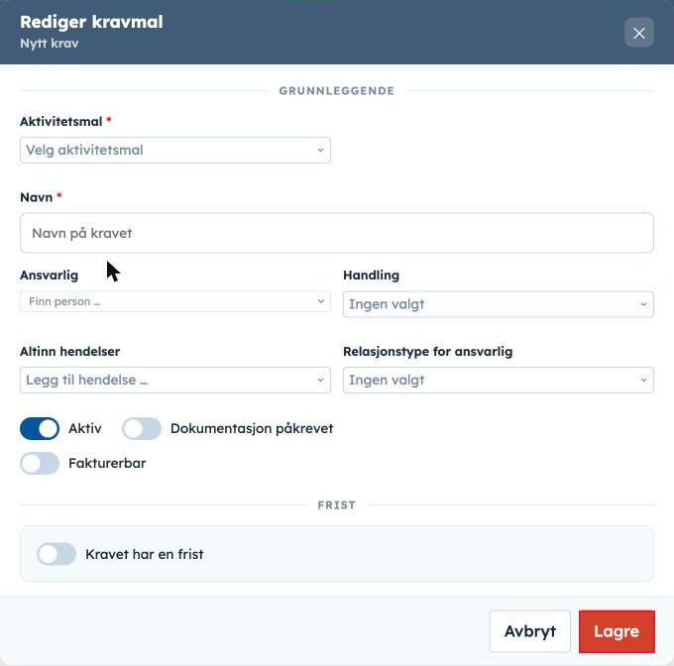Open the Legg til hendelse dropdown
The width and height of the screenshot is (674, 666).
175,380
